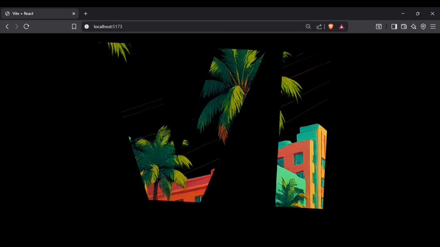This screenshot has height=247, width=440.
Task: Bookmark this page
Action: [x=74, y=27]
